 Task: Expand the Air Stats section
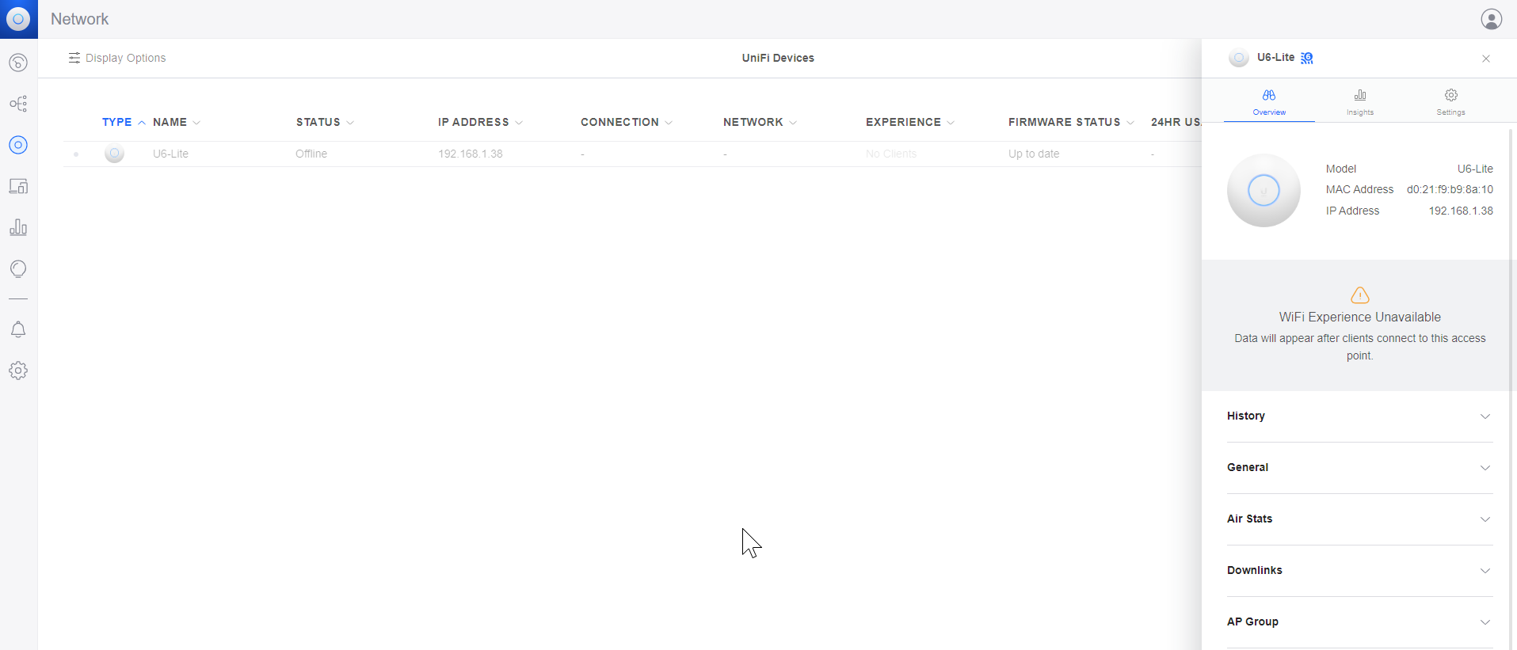point(1359,519)
